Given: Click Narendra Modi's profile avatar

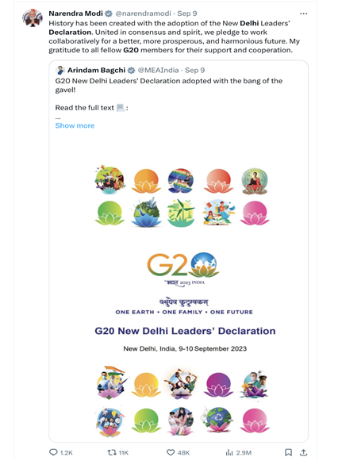Looking at the screenshot, I should coord(33,18).
